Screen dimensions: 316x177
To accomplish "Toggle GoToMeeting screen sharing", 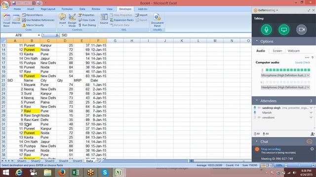I will 284,29.
